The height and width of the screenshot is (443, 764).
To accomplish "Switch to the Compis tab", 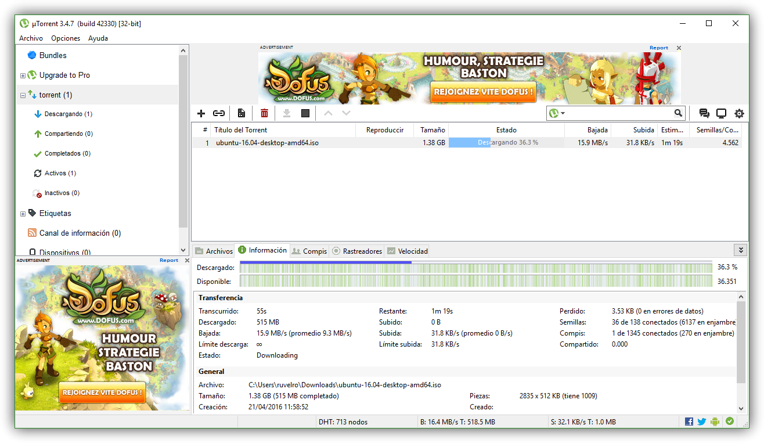I will (x=309, y=251).
